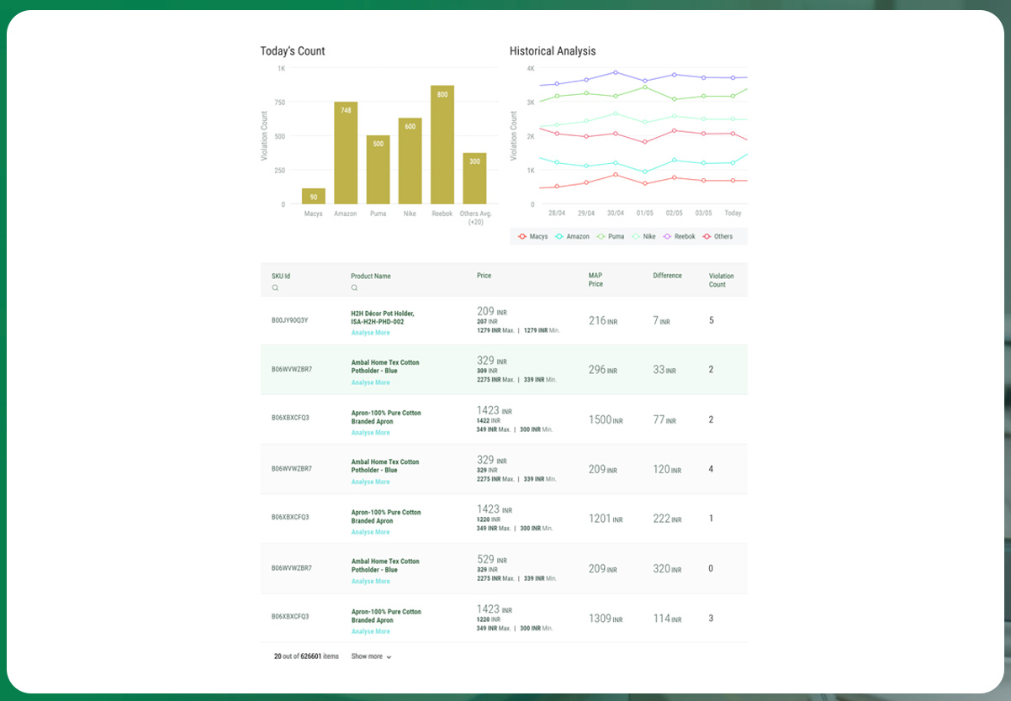Toggle the Others series in chart legend
1011x701 pixels.
click(x=717, y=237)
